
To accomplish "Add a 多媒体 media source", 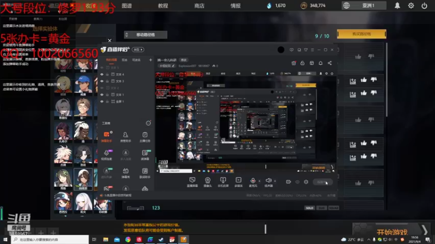I will click(x=238, y=182).
